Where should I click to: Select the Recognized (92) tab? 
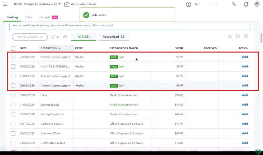click(x=114, y=37)
